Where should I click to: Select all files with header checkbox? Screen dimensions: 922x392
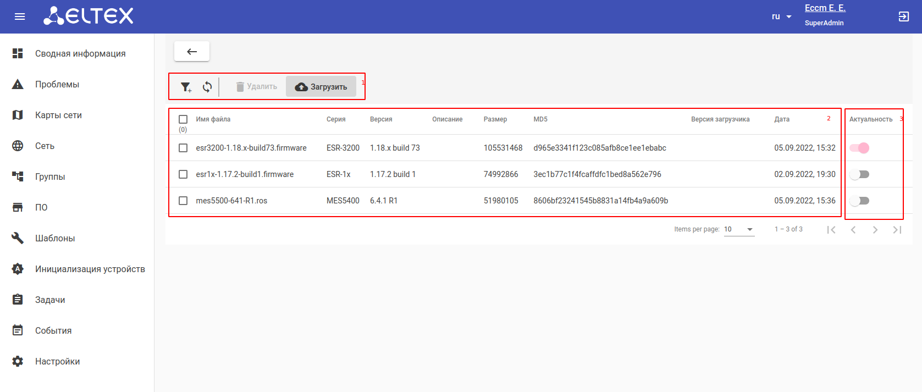click(x=183, y=119)
